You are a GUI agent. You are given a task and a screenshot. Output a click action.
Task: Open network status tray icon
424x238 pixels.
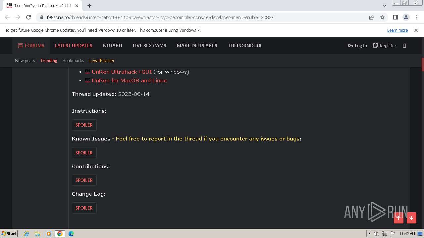click(x=385, y=234)
